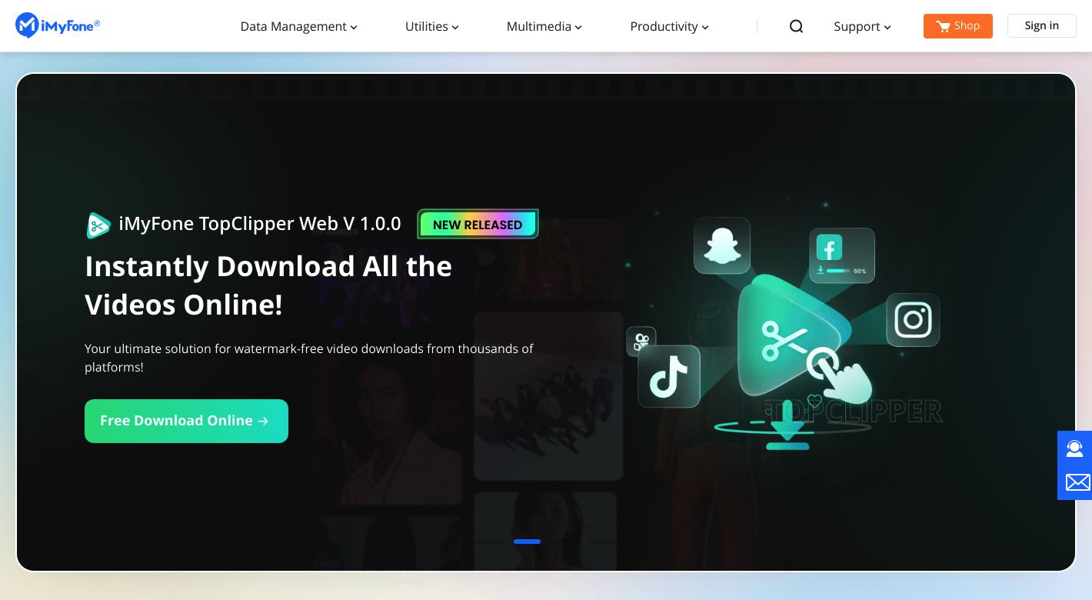Click the small video camera icon
1092x600 pixels.
point(641,342)
